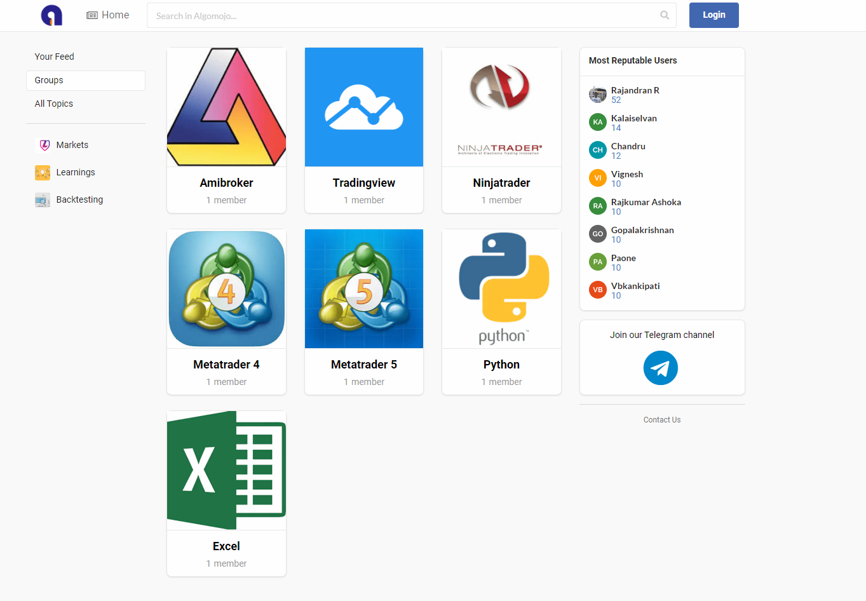Screen dimensions: 866x601
Task: Open the Amibroker group logo
Action: [226, 107]
